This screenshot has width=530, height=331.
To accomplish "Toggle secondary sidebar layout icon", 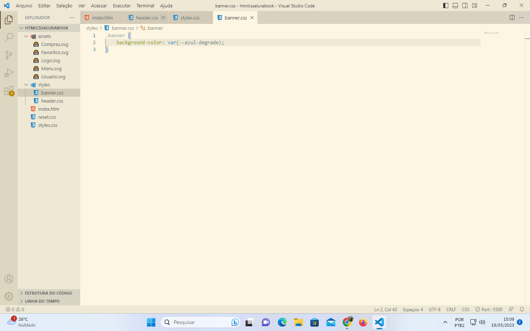I will click(465, 6).
